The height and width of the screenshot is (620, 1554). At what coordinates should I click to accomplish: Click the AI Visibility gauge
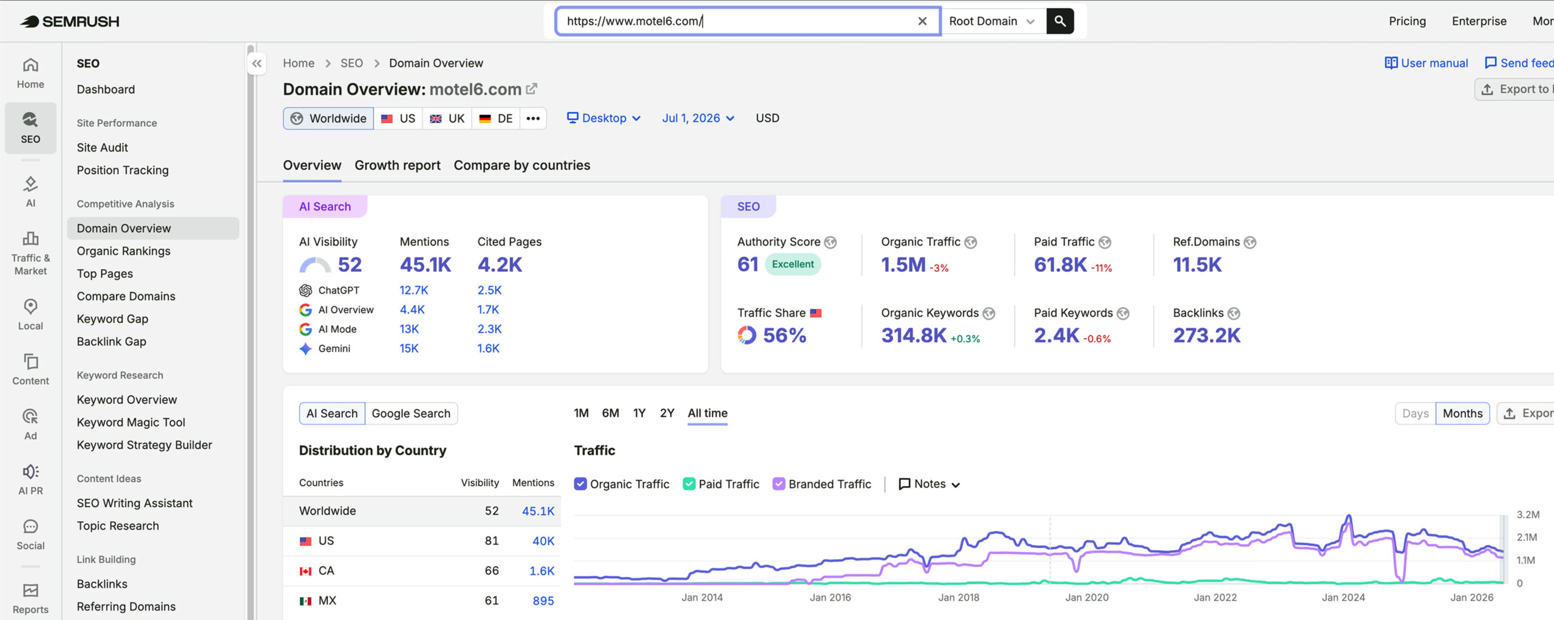coord(315,265)
